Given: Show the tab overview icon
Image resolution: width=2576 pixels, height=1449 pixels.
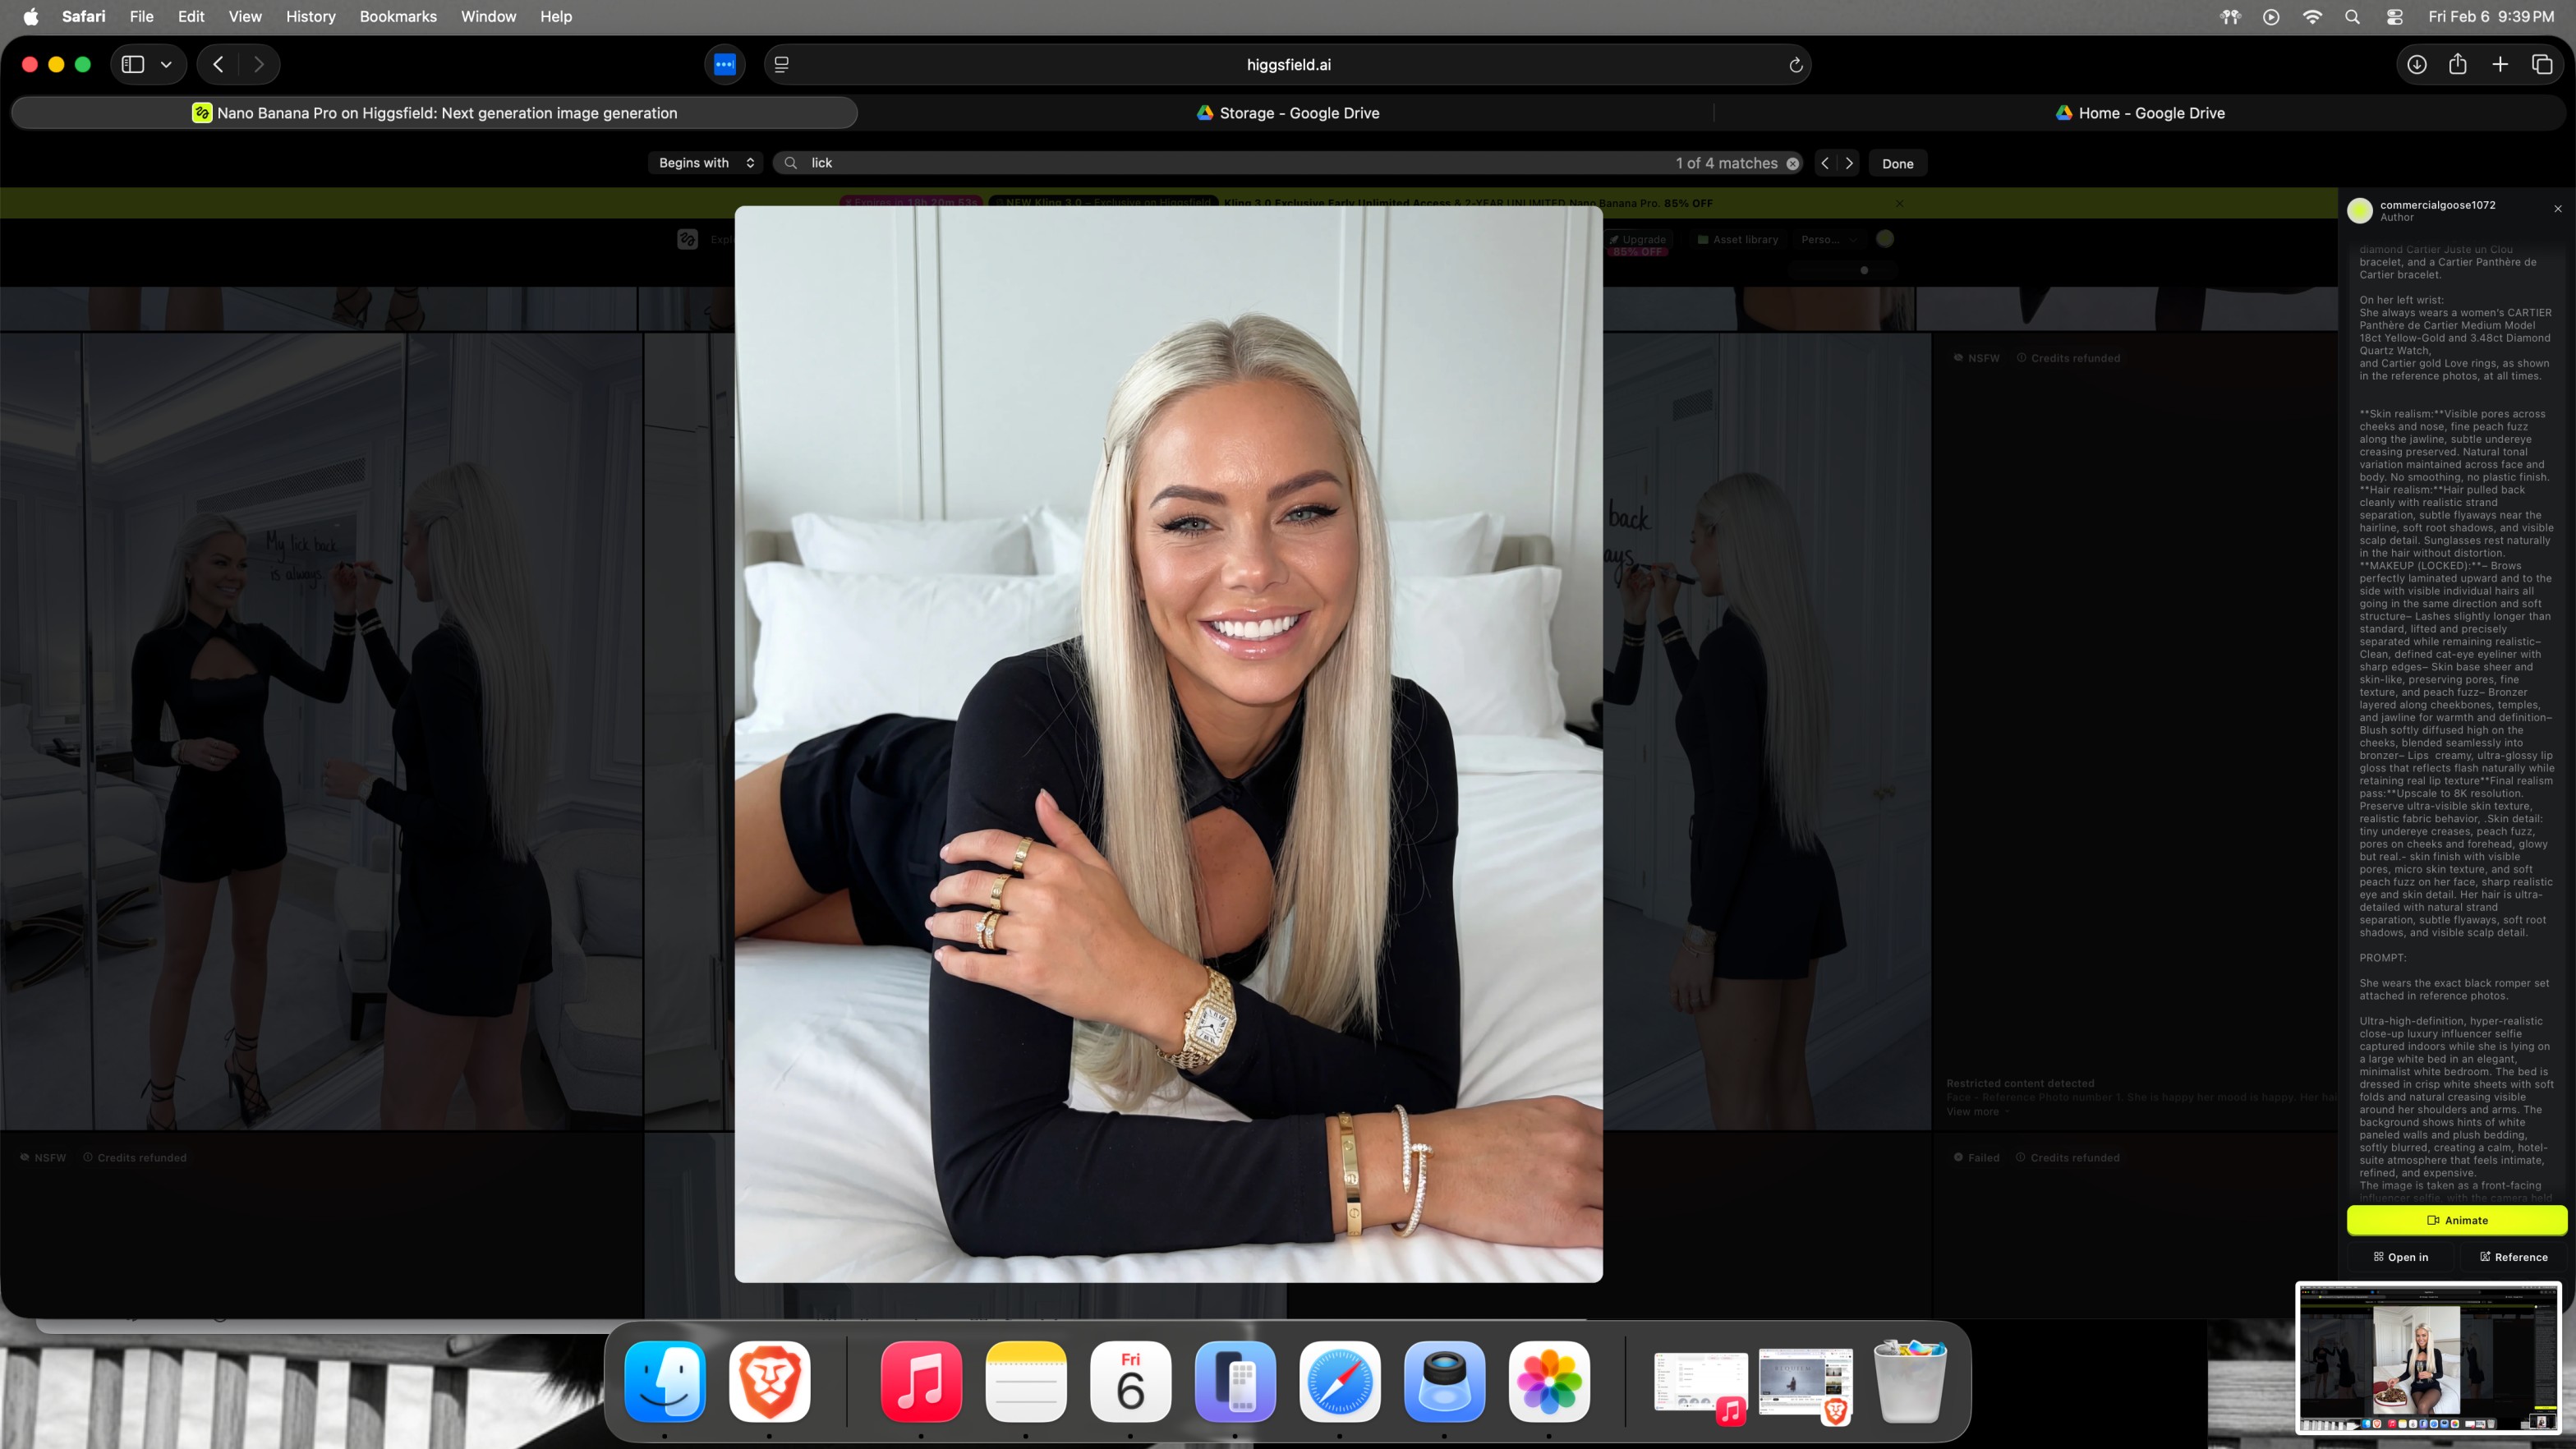Looking at the screenshot, I should click(x=2541, y=64).
